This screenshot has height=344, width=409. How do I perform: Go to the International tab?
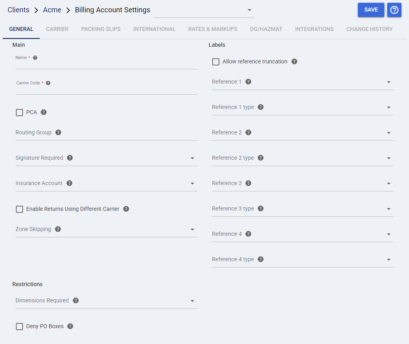click(x=154, y=29)
